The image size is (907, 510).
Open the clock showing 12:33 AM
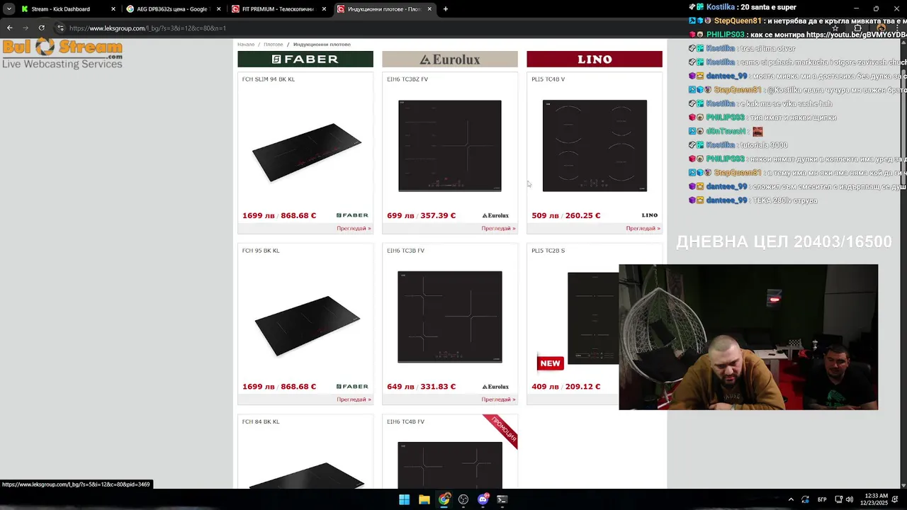(x=874, y=499)
